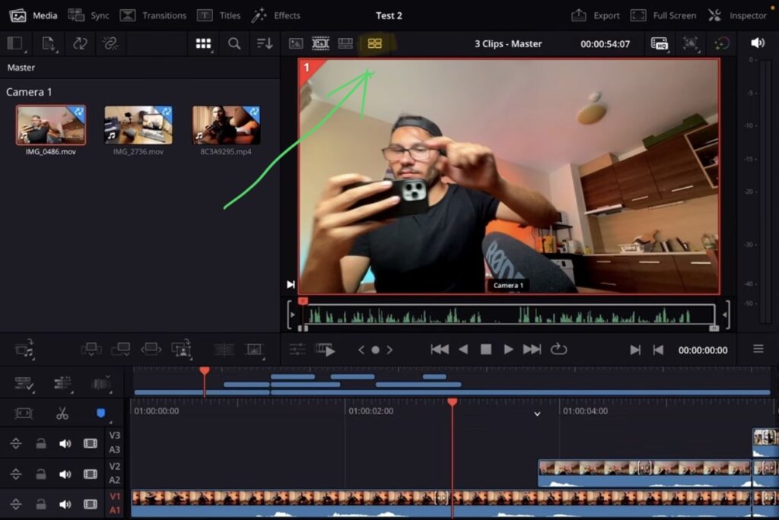Click the thumbnail grid view icon
Screen dimensions: 779x520
click(x=203, y=43)
